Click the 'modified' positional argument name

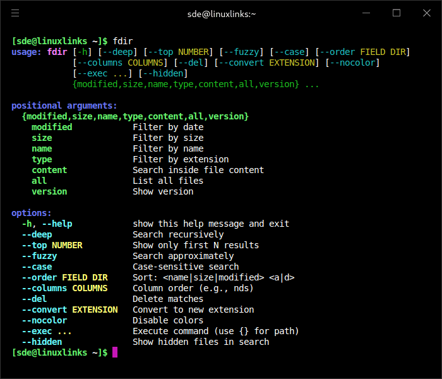[52, 127]
